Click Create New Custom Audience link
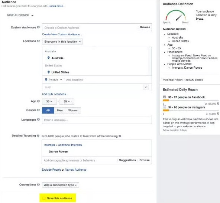Viewport: 220px width, 203px height. (62, 34)
